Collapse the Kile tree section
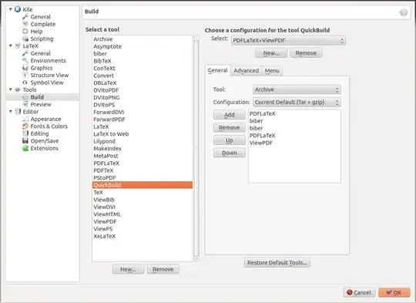This screenshot has height=303, width=416. tap(11, 9)
